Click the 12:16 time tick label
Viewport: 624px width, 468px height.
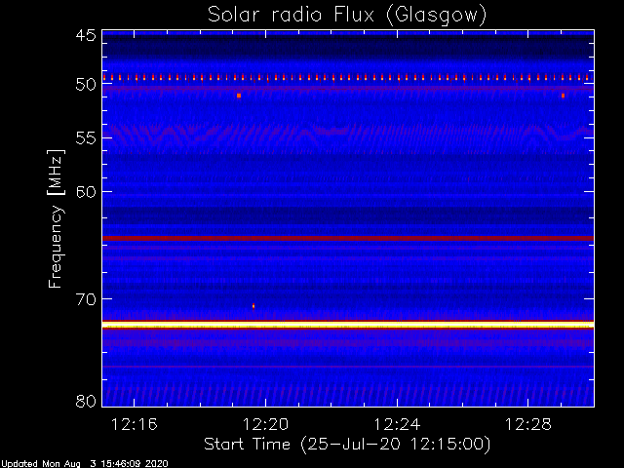coord(135,425)
